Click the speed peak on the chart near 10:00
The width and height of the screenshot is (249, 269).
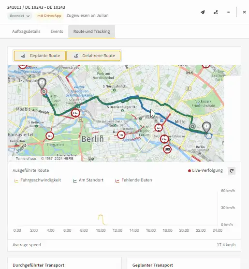101,215
